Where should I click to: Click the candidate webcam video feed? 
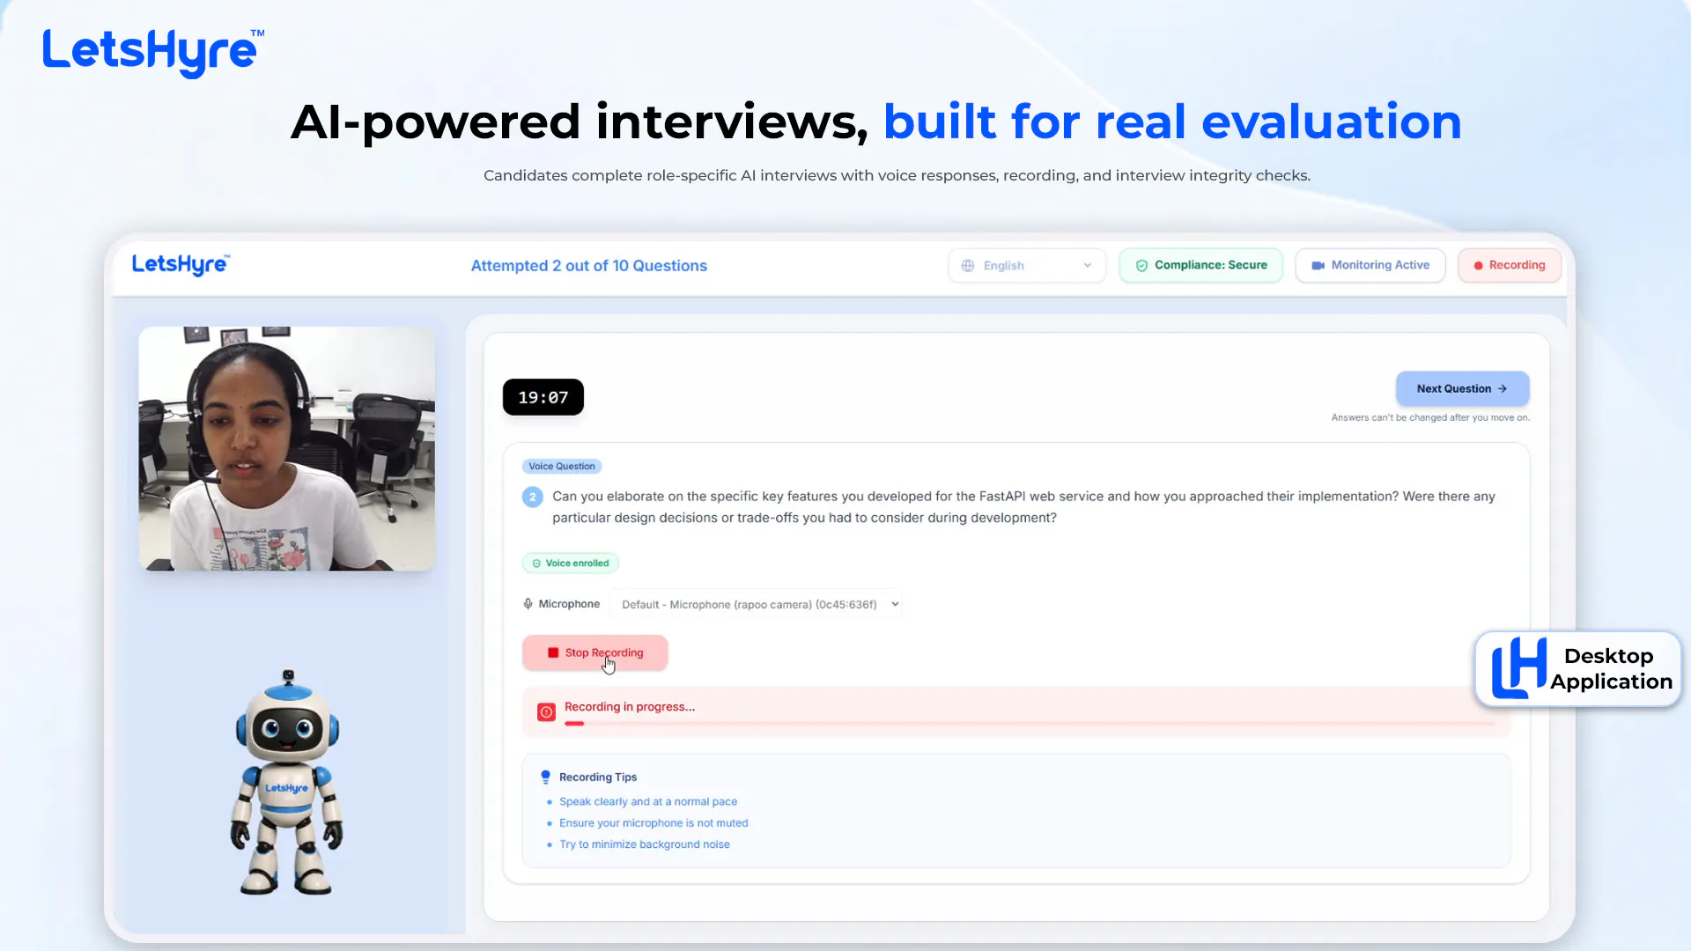(287, 449)
